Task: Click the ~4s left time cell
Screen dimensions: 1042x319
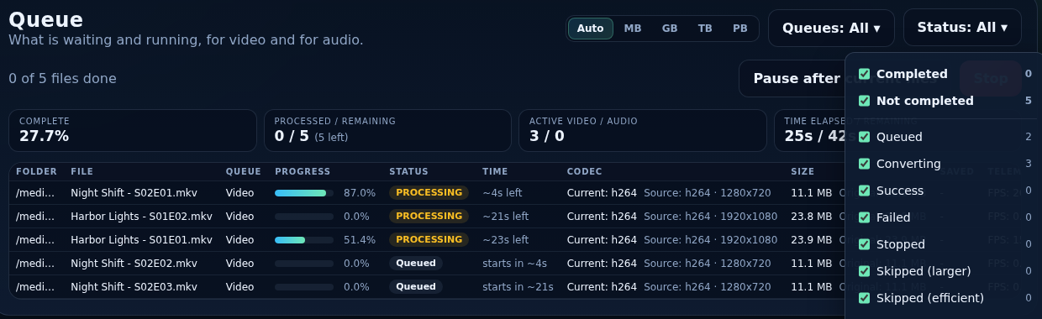Action: point(503,193)
